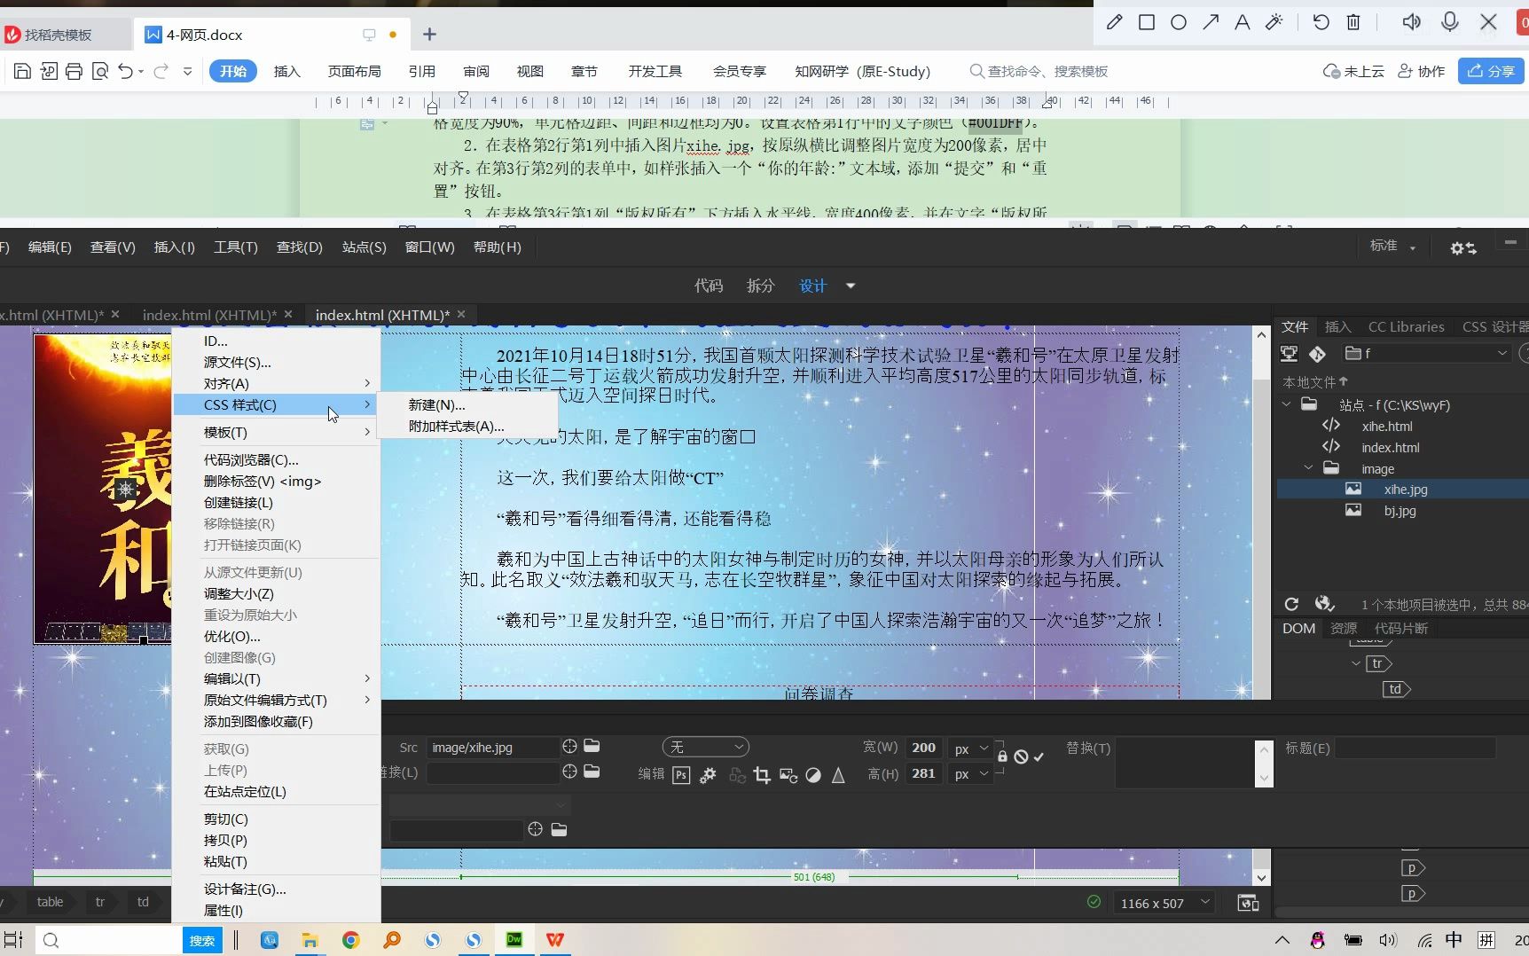Open the 插入(I) menu in Dreamweaver

click(x=174, y=247)
